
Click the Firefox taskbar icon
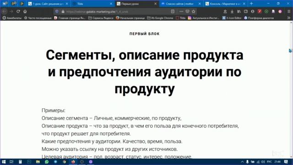point(73,162)
